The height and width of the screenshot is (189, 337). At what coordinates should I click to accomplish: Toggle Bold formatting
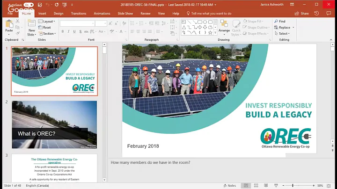click(63, 31)
